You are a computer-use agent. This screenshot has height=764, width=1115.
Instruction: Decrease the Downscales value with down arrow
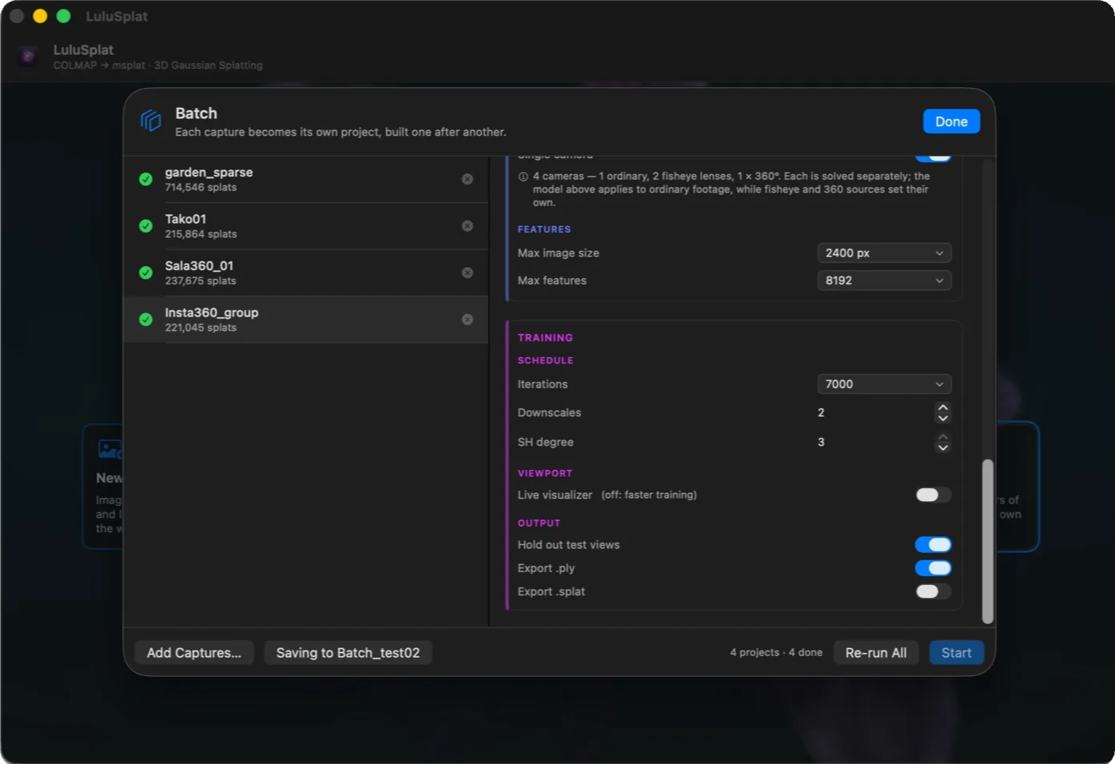943,418
